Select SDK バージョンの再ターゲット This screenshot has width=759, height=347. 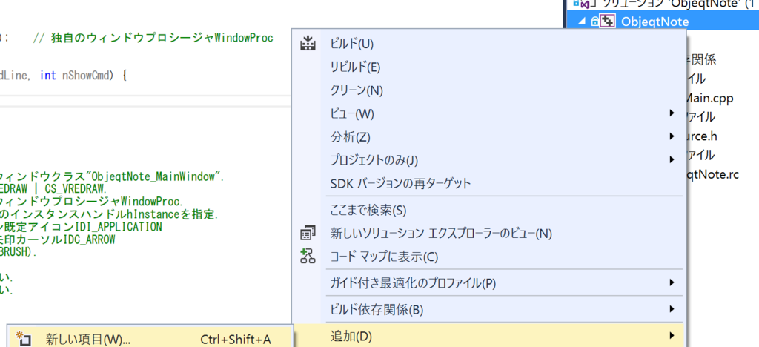pos(489,183)
